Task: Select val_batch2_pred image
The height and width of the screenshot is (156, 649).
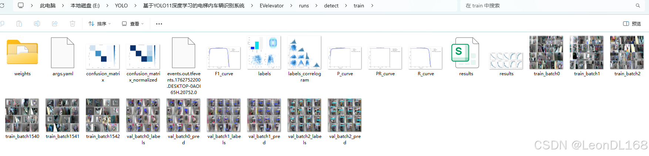Action: [344, 115]
